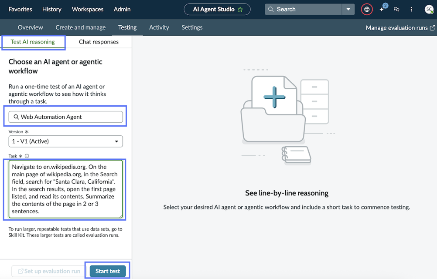Screen dimensions: 437x279
Task: Click the 'See line-by-line reasoning' heading
Action: (287, 193)
